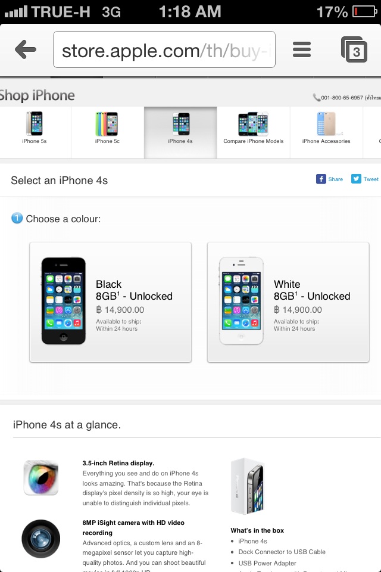This screenshot has width=381, height=572.
Task: Click the Retina display eye icon
Action: coord(41,477)
